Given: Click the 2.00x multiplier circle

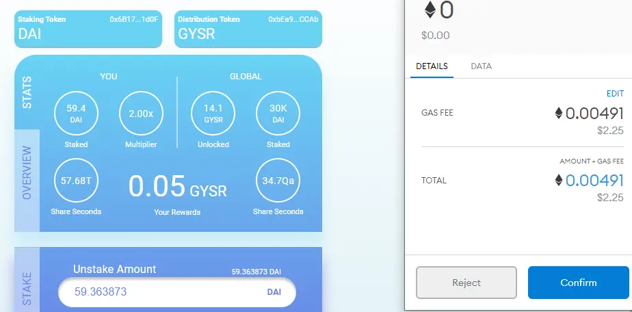Looking at the screenshot, I should point(141,114).
